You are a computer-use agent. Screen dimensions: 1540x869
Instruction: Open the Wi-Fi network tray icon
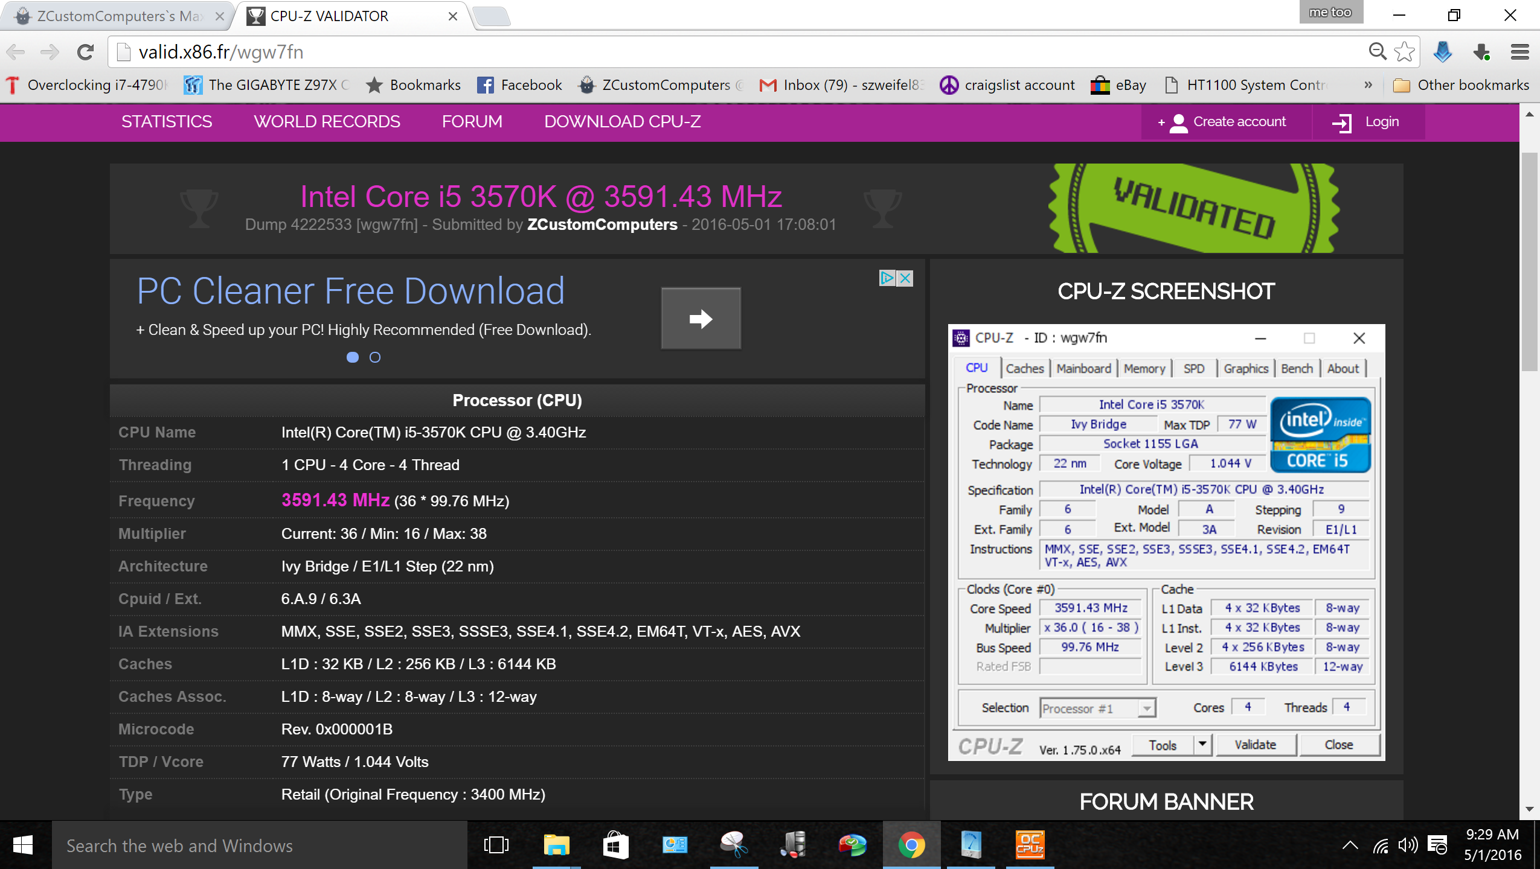[x=1380, y=846]
